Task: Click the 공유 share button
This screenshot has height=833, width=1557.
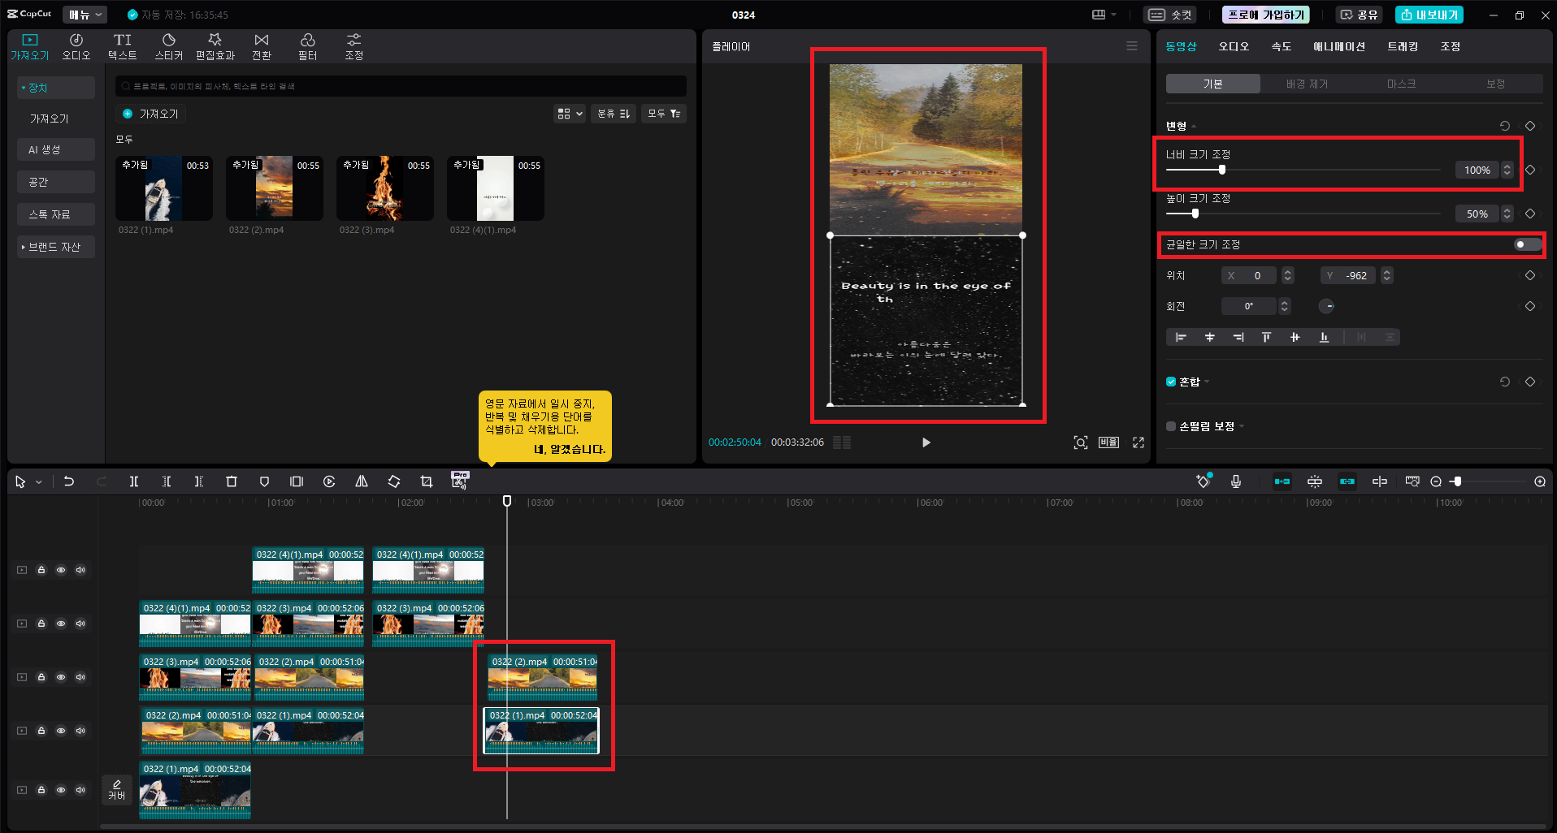Action: coord(1359,15)
